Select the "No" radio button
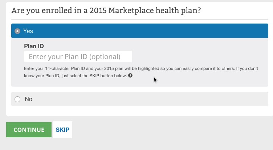The image size is (273, 150). click(17, 99)
